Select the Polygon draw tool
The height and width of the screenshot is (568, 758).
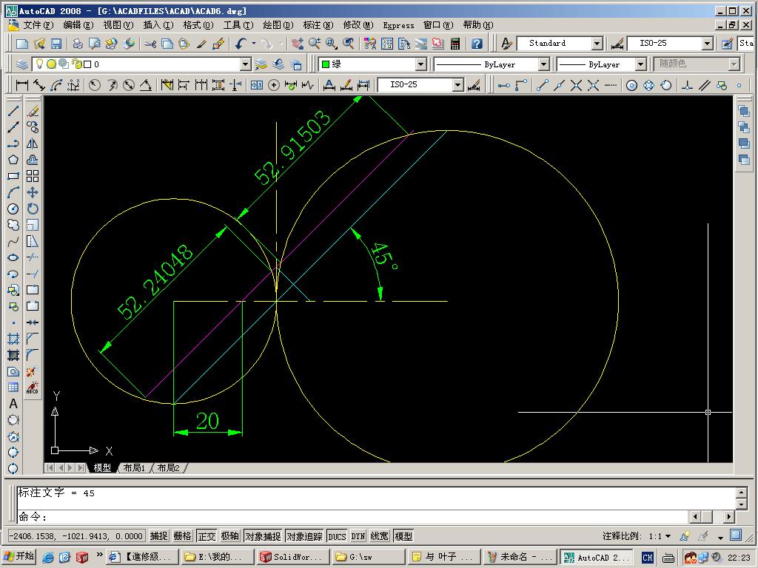[13, 160]
